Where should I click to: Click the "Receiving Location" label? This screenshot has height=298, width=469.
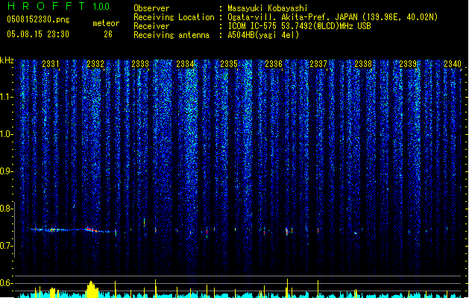pyautogui.click(x=174, y=17)
